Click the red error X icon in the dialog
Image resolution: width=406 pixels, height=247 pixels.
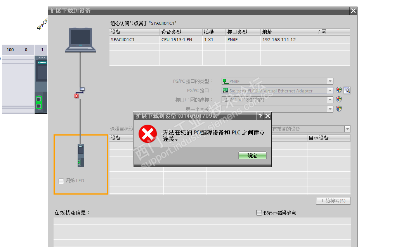(x=147, y=134)
